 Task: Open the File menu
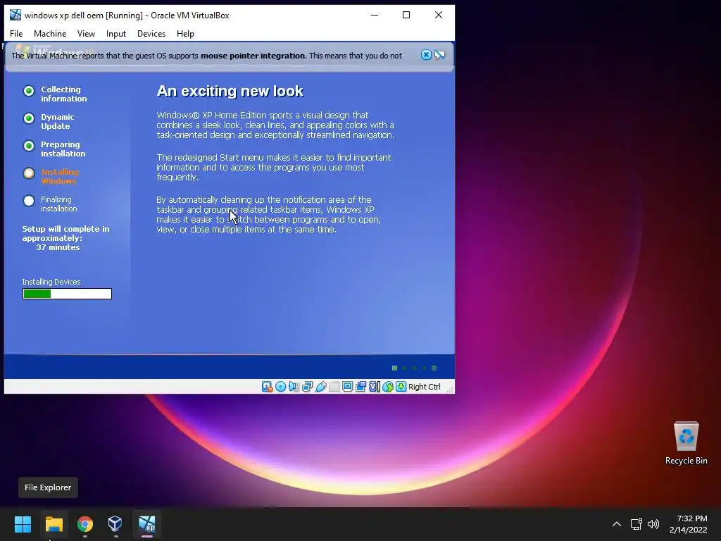pos(16,34)
